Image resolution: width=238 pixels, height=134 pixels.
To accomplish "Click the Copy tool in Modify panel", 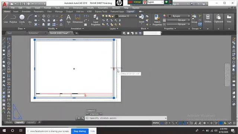I will click(x=44, y=20).
